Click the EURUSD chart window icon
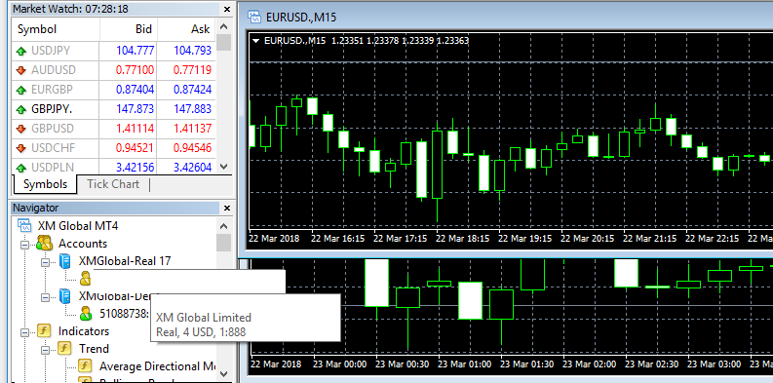The image size is (773, 383). pyautogui.click(x=254, y=18)
